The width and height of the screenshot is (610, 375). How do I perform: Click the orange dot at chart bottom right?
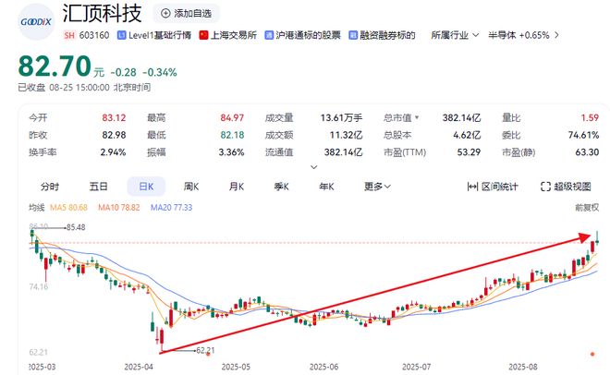point(592,354)
